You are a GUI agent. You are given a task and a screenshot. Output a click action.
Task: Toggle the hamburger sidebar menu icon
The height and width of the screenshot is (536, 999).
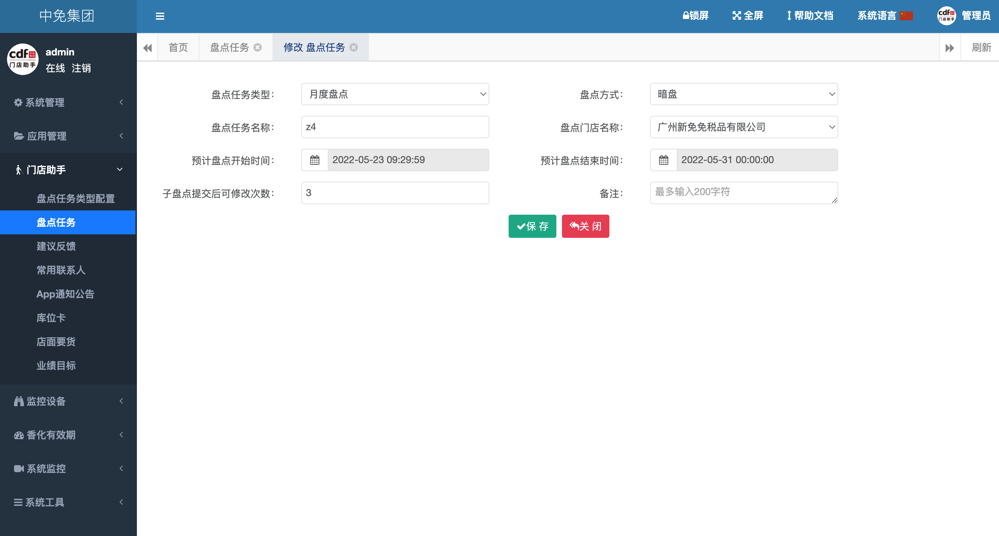(x=160, y=16)
